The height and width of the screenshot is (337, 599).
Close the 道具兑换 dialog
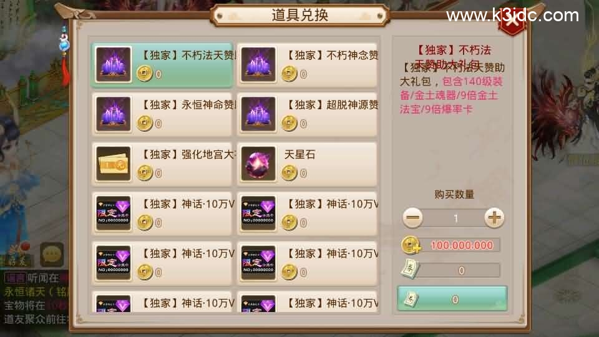click(x=512, y=22)
